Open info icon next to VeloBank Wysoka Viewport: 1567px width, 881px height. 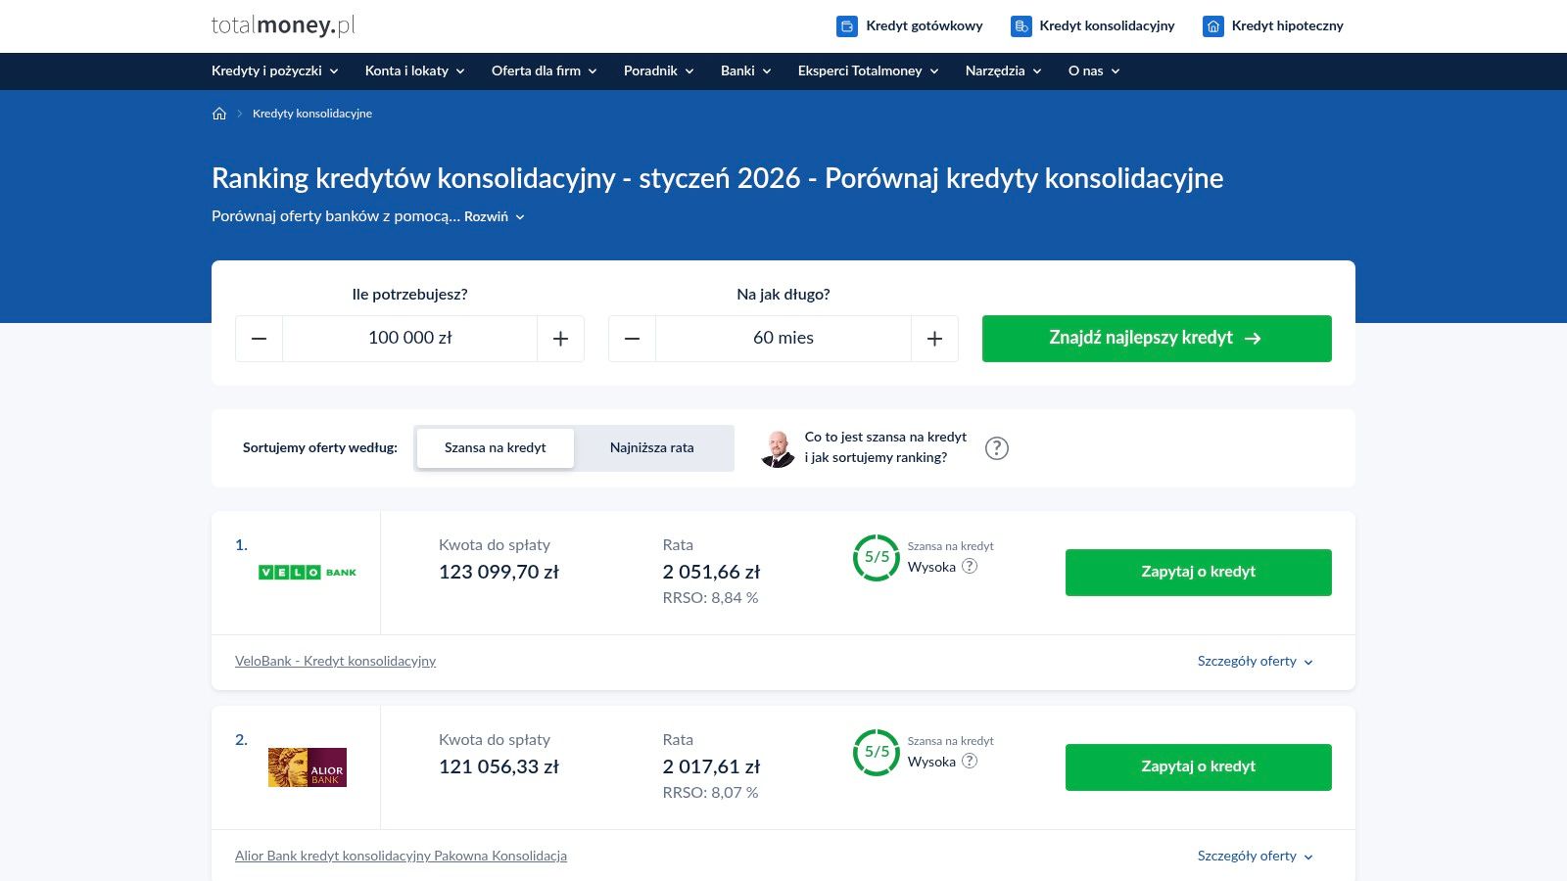click(x=970, y=566)
